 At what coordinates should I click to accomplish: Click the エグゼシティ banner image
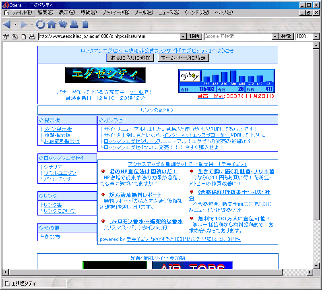105,75
